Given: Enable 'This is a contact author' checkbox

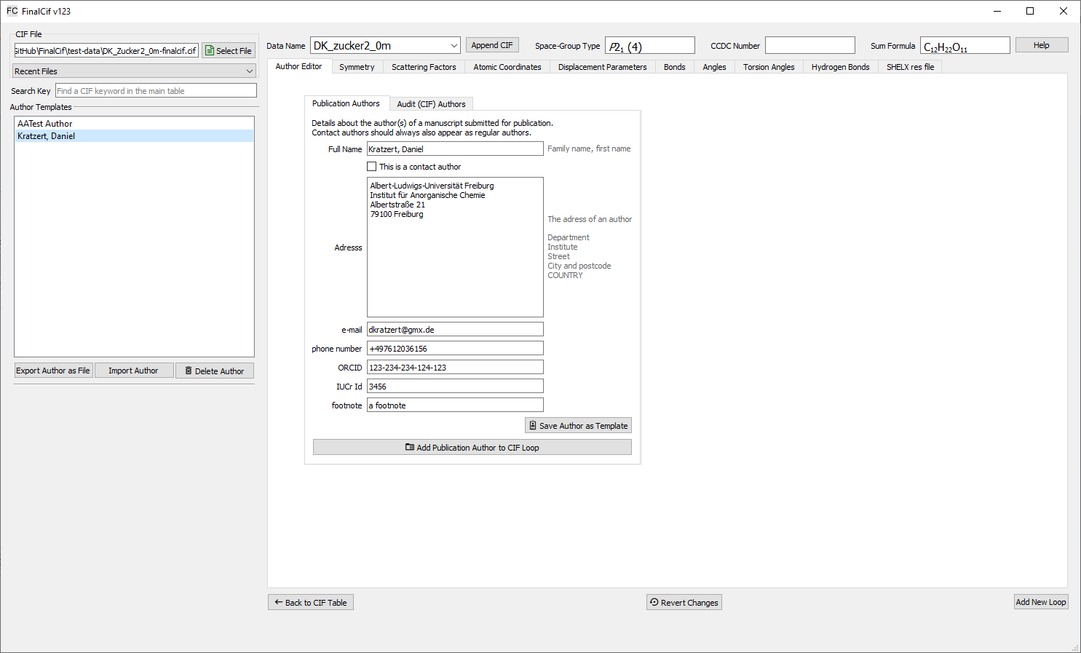Looking at the screenshot, I should click(x=372, y=167).
